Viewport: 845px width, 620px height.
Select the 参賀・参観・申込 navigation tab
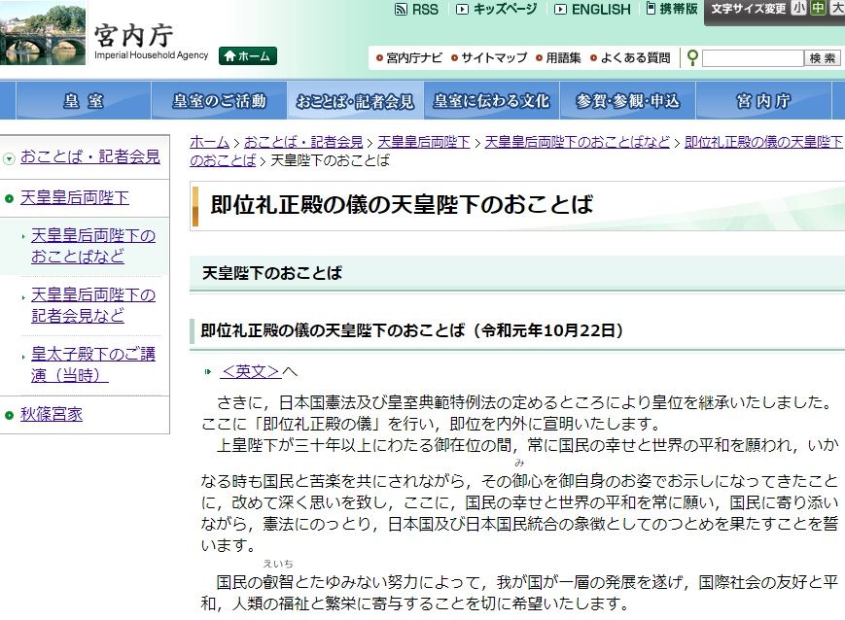627,101
